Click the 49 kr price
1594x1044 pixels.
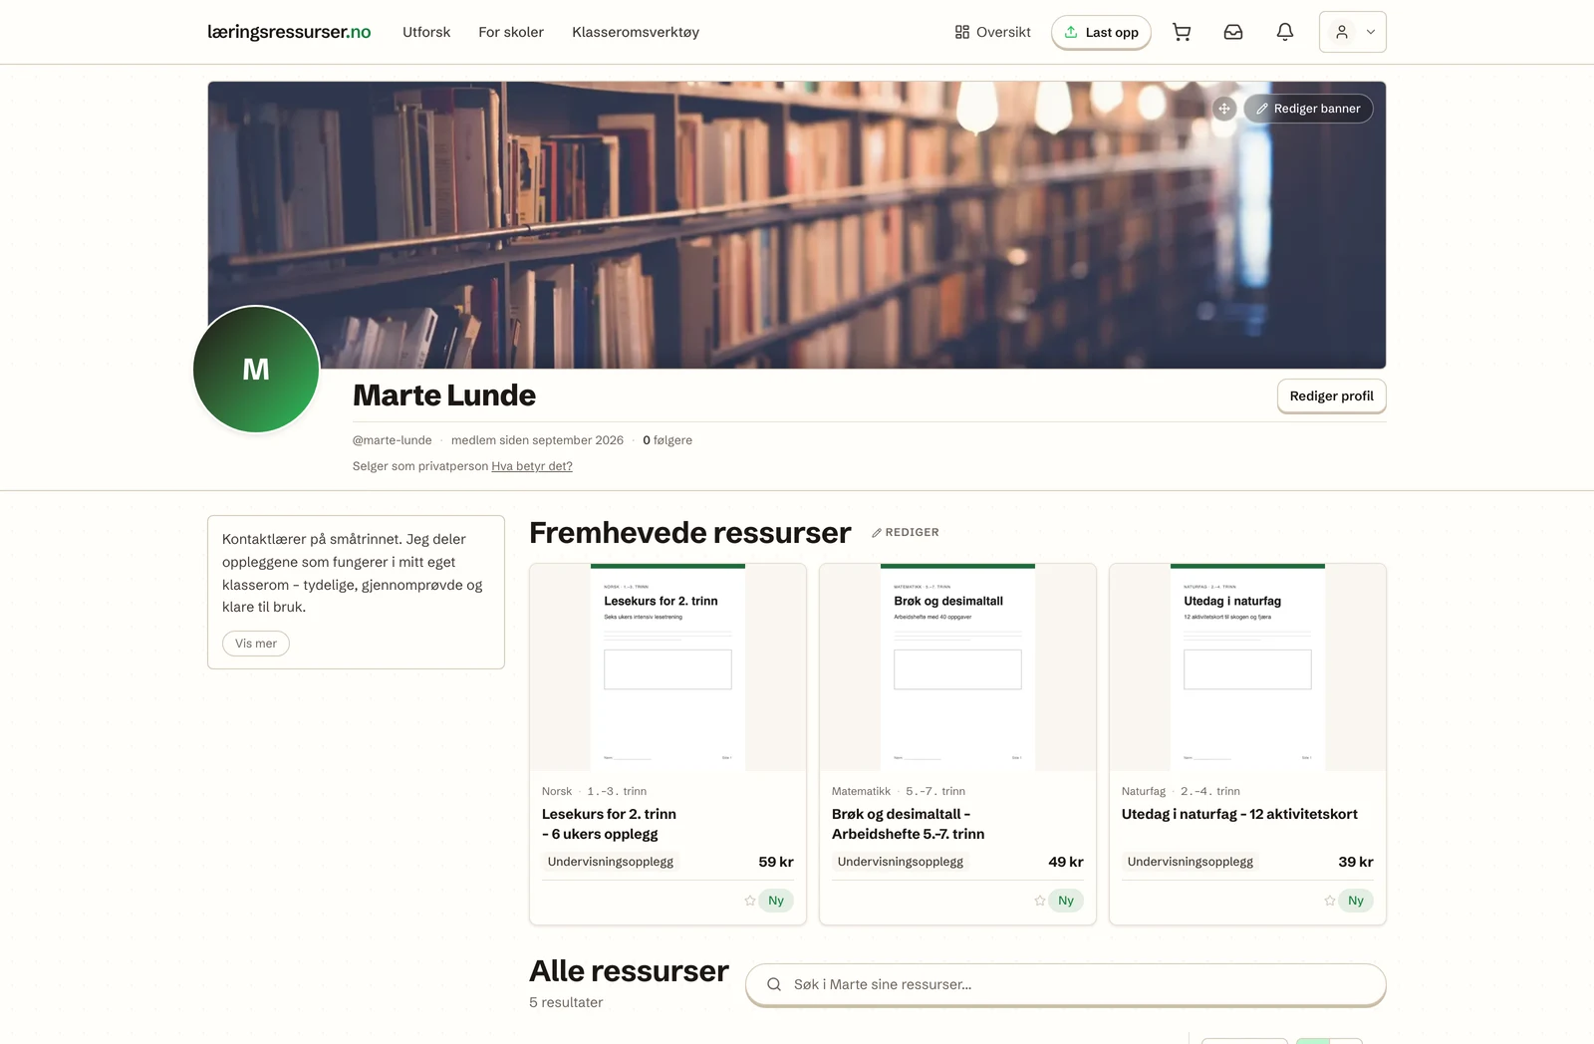point(1066,862)
